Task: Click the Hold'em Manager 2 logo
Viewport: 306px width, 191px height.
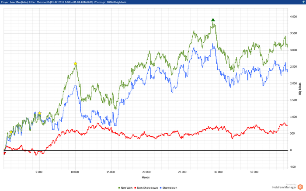Action: (287, 187)
